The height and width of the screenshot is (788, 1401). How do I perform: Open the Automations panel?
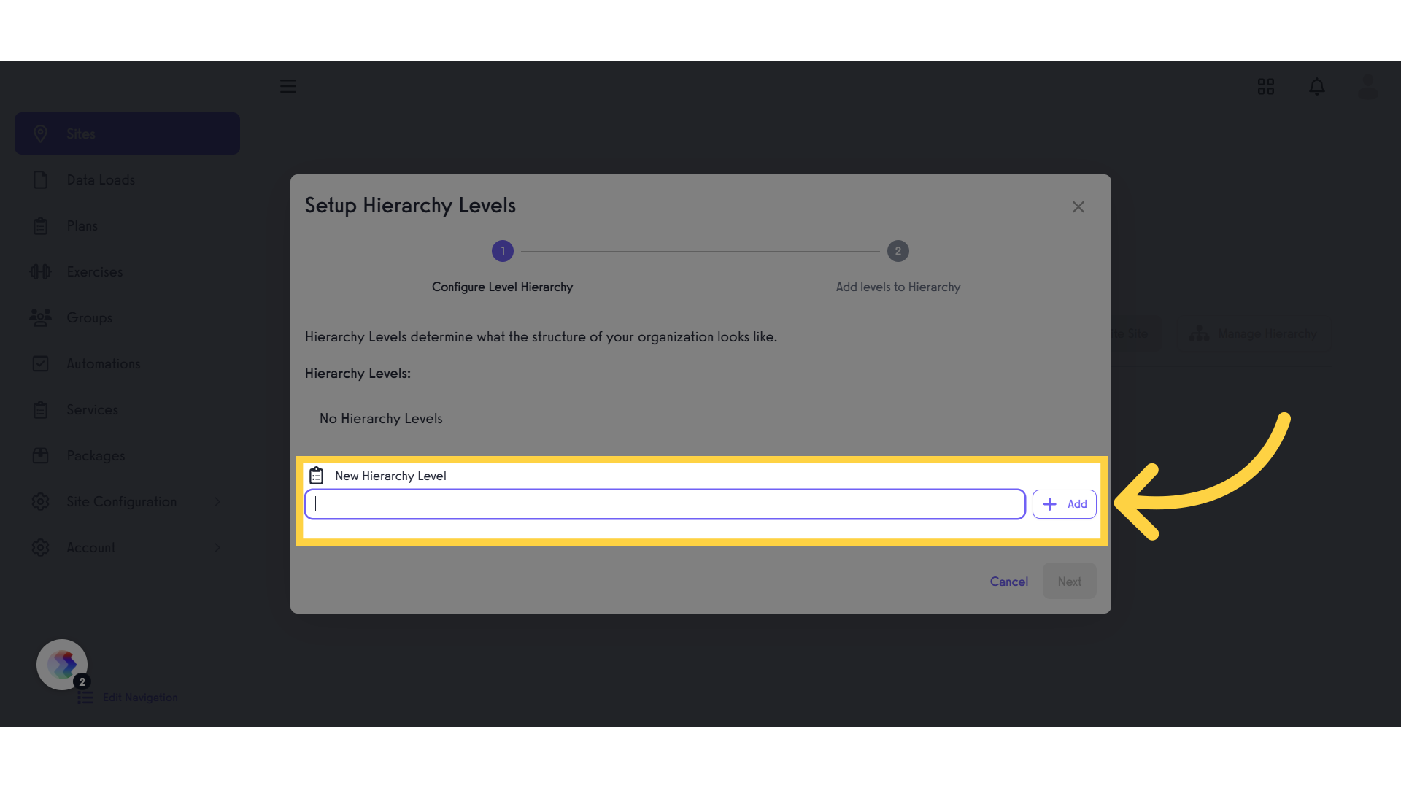(x=103, y=363)
